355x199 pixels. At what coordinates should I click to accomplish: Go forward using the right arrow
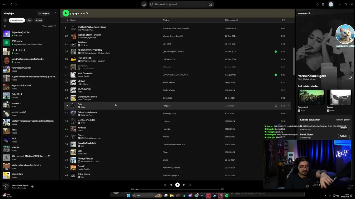(16, 4)
